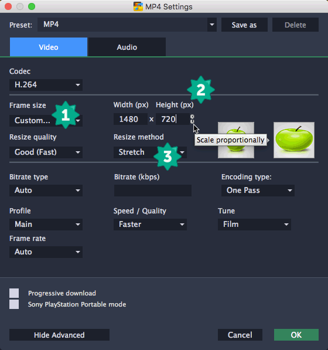Switch to the Audio tab

click(x=127, y=47)
